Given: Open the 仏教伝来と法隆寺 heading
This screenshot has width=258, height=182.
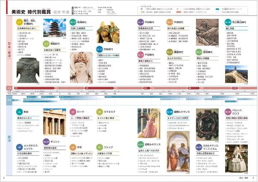Looking at the screenshot, I should pyautogui.click(x=54, y=50).
